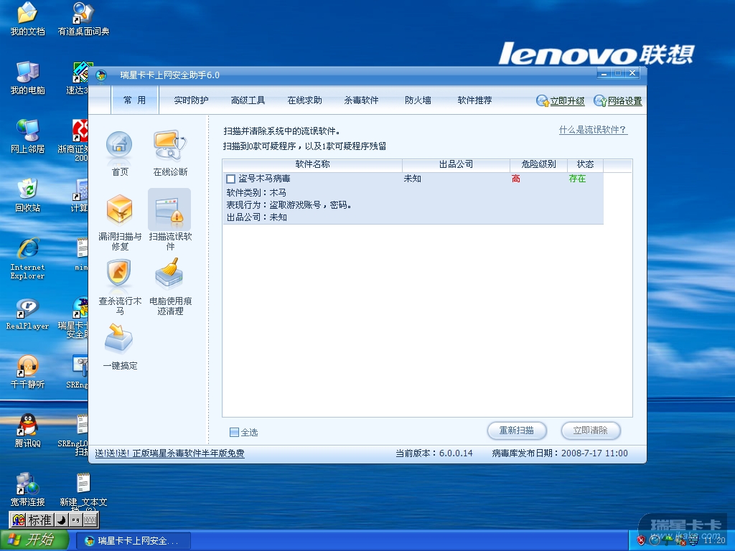Click the 网络设置 link text
Viewport: 735px width, 551px height.
(625, 101)
